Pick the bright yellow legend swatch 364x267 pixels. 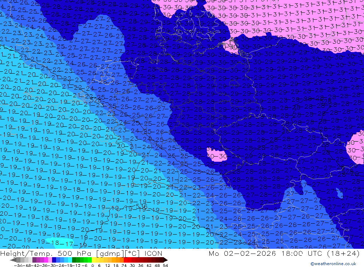pyautogui.click(x=94, y=260)
